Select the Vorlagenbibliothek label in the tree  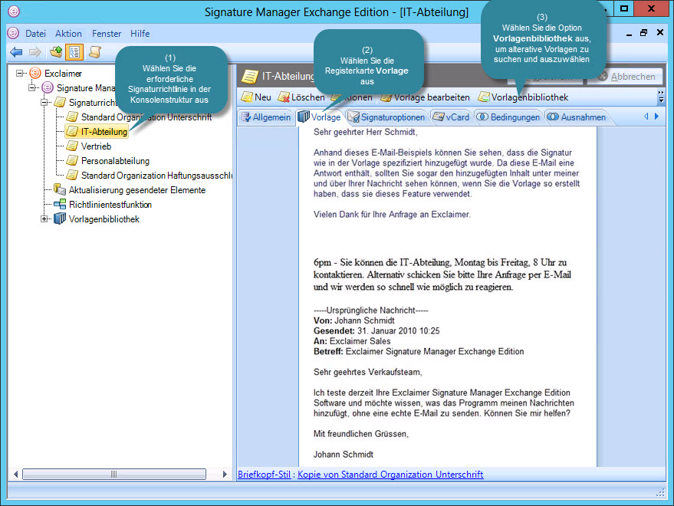(x=104, y=219)
